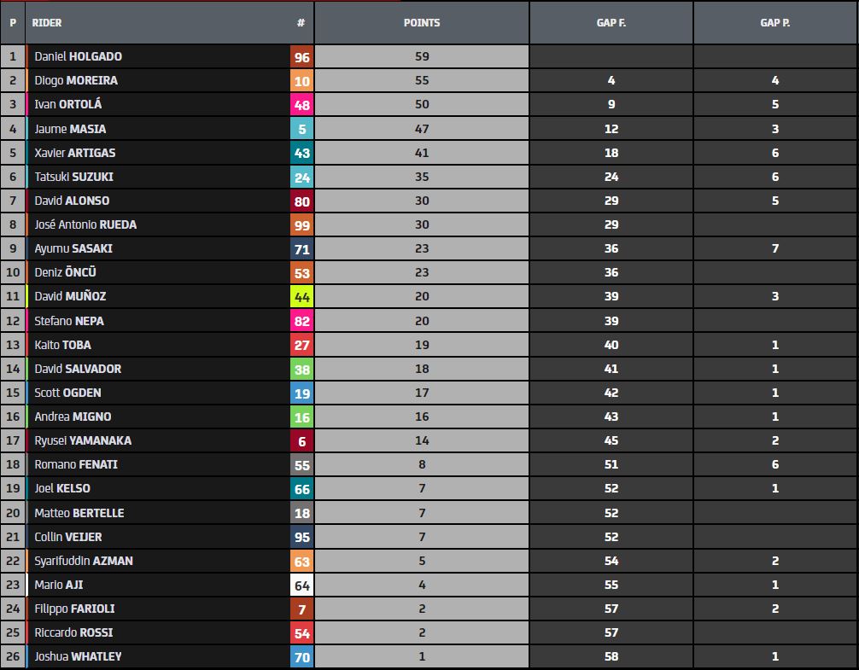Select Xavier Artigas's gap to first value
The height and width of the screenshot is (670, 859).
coord(611,153)
